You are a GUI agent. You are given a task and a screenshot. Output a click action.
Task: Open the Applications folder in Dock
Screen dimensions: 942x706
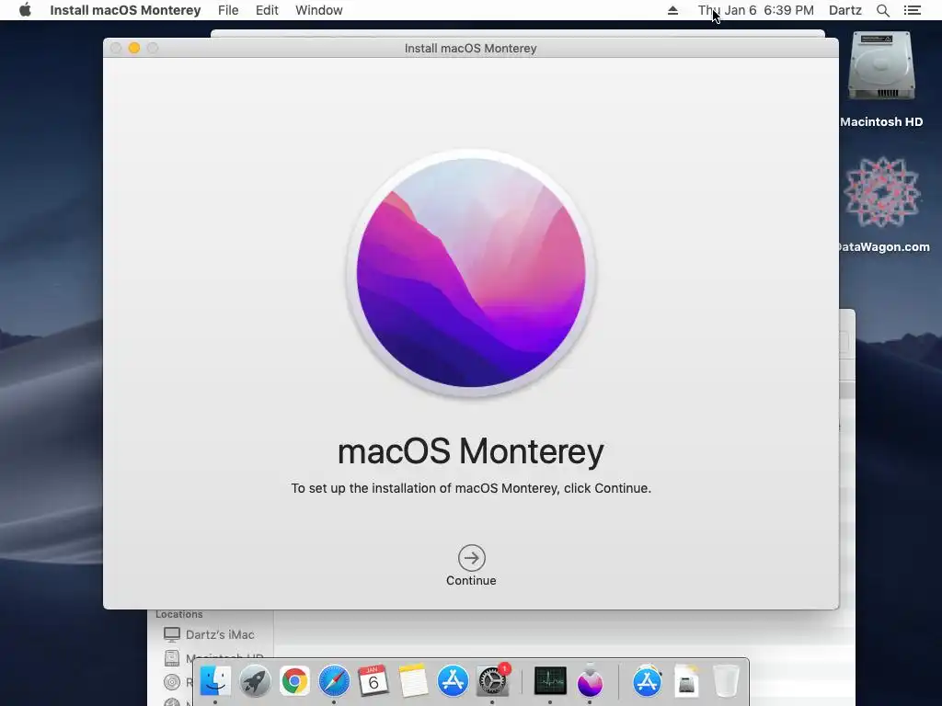(647, 681)
